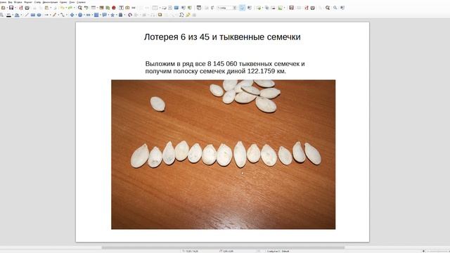This screenshot has width=450, height=253.
Task: Select the Block Arrows tool
Action: point(88,15)
